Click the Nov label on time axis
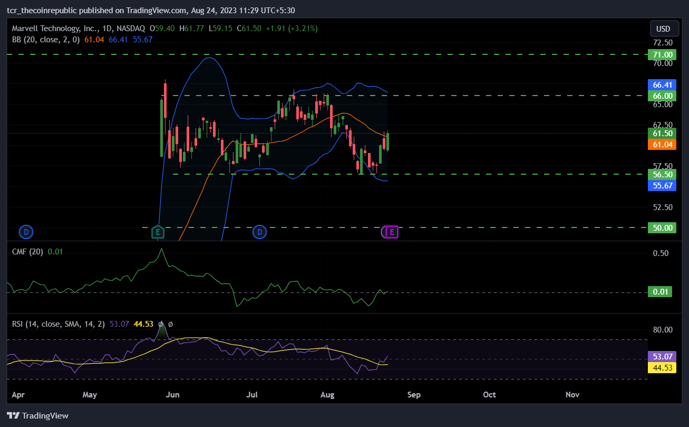 coord(572,394)
